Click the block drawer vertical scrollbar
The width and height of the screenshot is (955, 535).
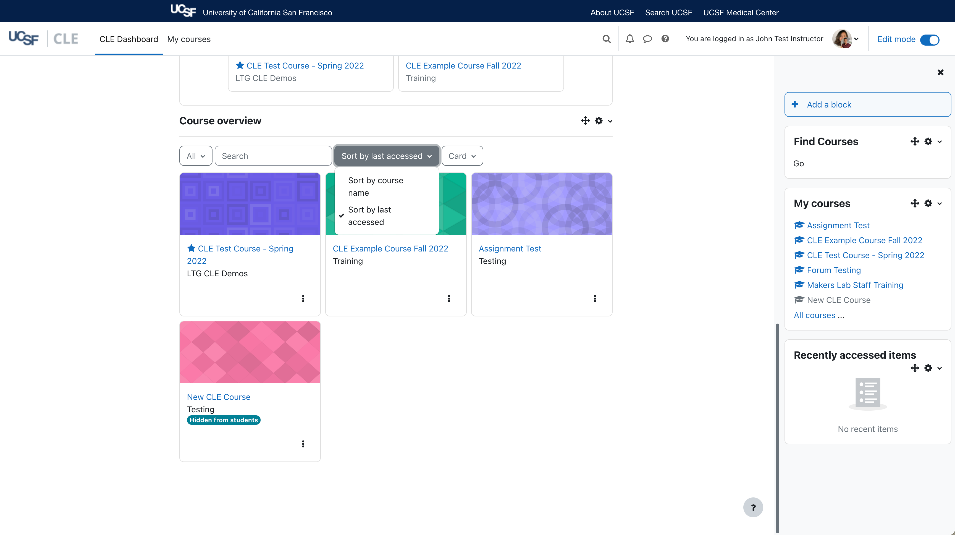tap(777, 428)
